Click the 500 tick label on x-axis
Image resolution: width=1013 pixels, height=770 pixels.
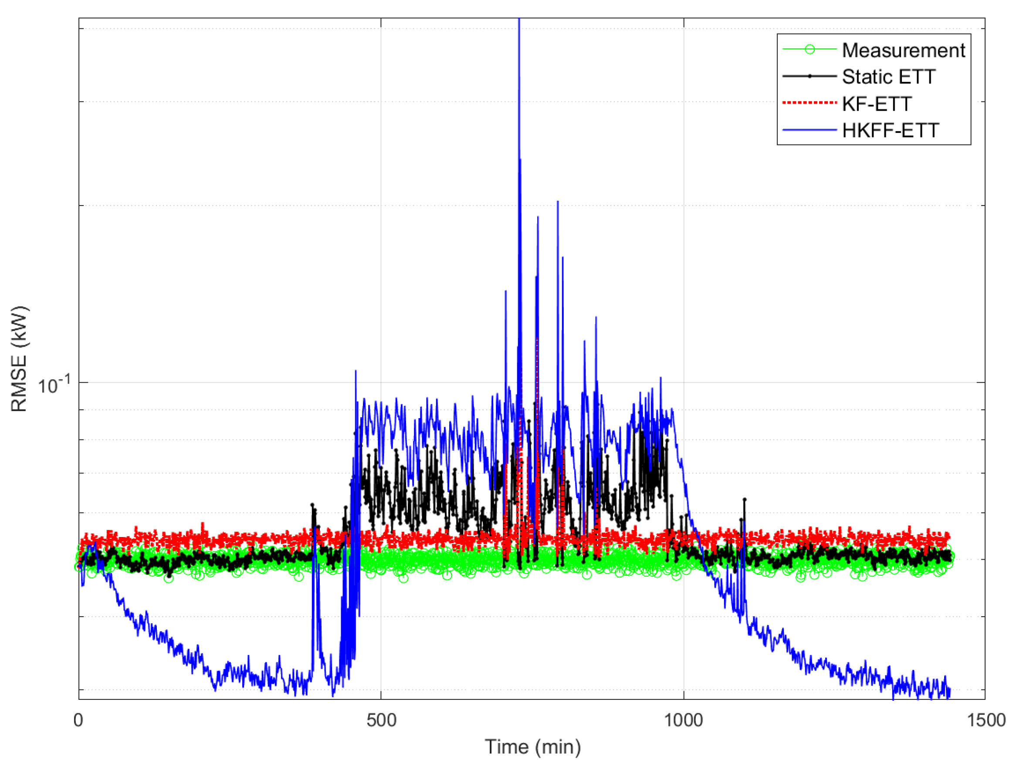[x=381, y=720]
